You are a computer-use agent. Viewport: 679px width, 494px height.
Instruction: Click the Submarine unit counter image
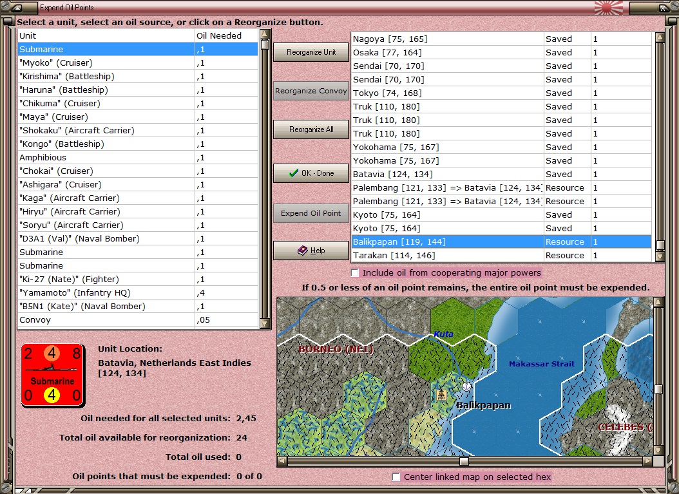tap(52, 375)
